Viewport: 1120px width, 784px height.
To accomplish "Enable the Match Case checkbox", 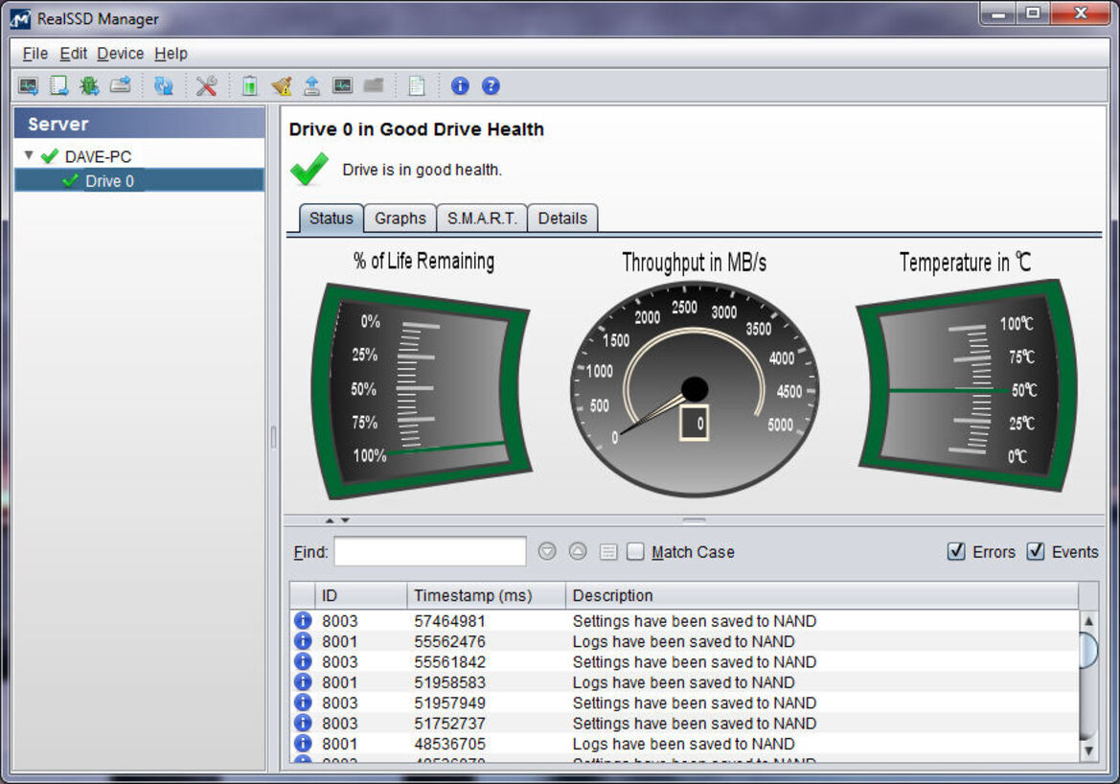I will pos(635,552).
